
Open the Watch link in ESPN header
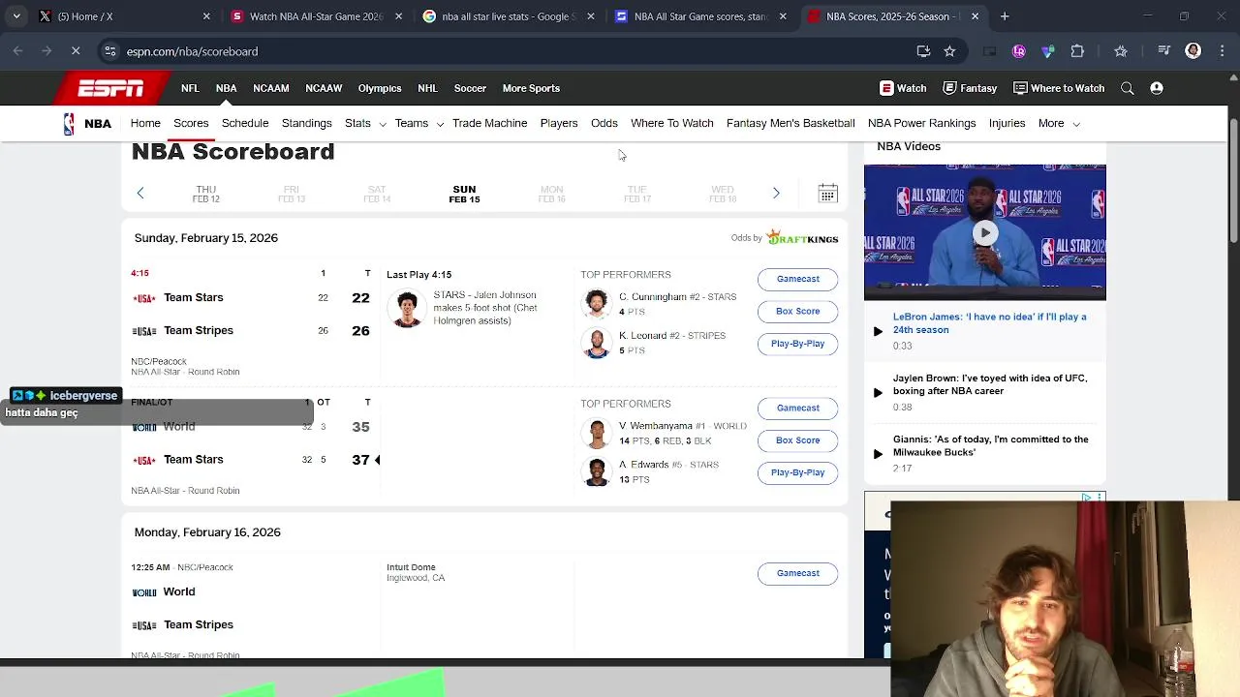903,88
